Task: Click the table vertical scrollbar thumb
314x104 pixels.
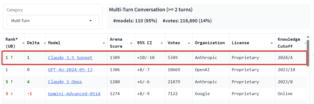Action: (308, 53)
